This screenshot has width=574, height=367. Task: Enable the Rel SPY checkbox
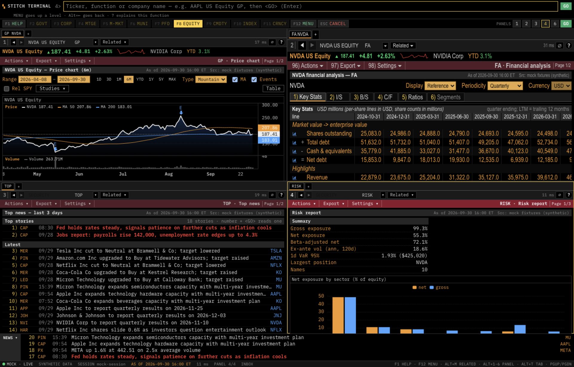tap(7, 89)
